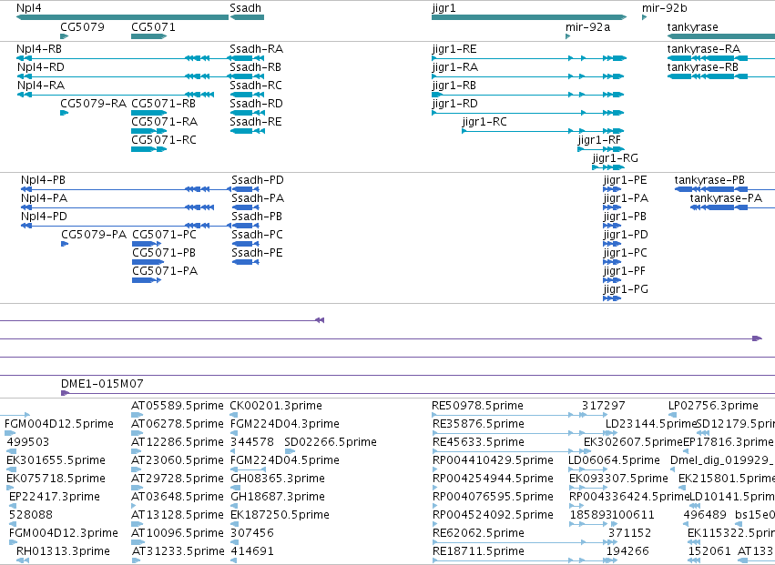The image size is (775, 565).
Task: Select transcript Npl4-RB
Action: click(123, 58)
